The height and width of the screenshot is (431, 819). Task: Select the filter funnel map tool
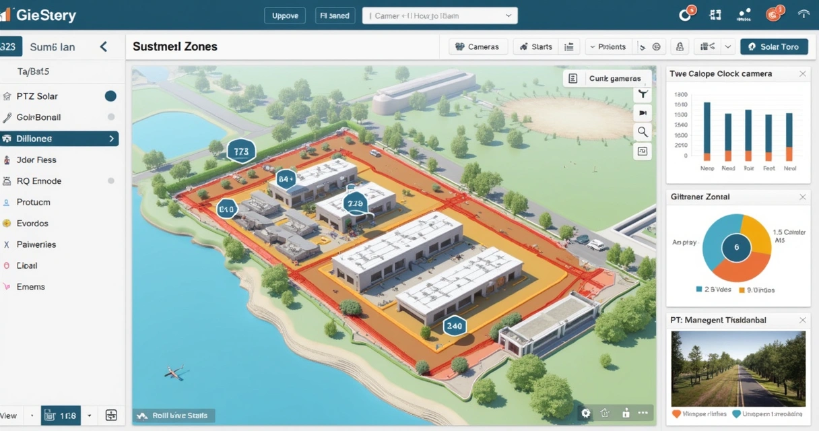[643, 95]
